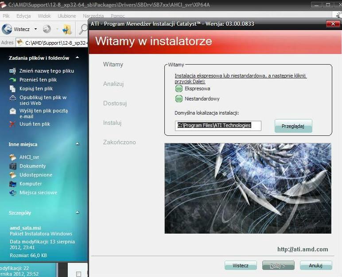The height and width of the screenshot is (277, 342).
Task: Click the Zmień nazwę tego pliku link
Action: 47,71
